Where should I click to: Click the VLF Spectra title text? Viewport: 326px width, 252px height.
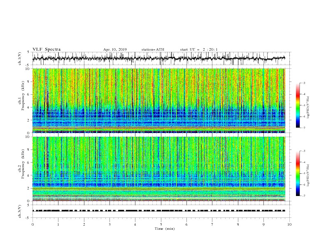(47, 49)
